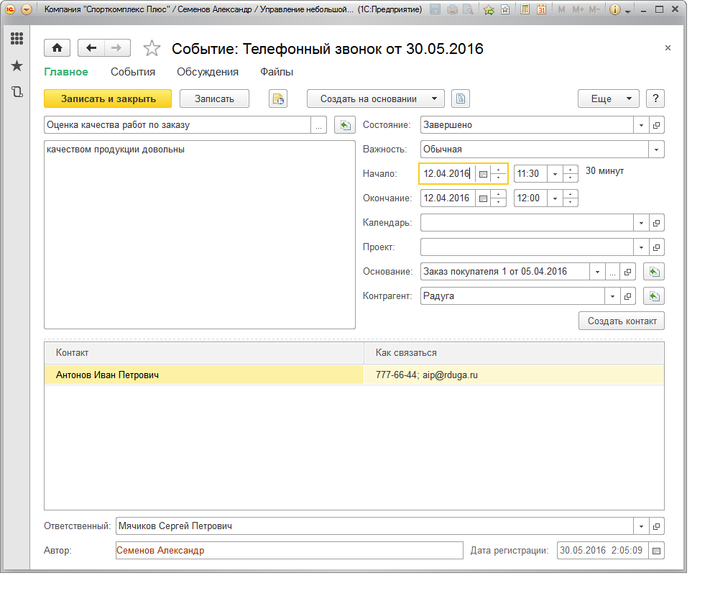Click the green arrow icon beside Контрагент
The height and width of the screenshot is (596, 710).
pyautogui.click(x=653, y=296)
